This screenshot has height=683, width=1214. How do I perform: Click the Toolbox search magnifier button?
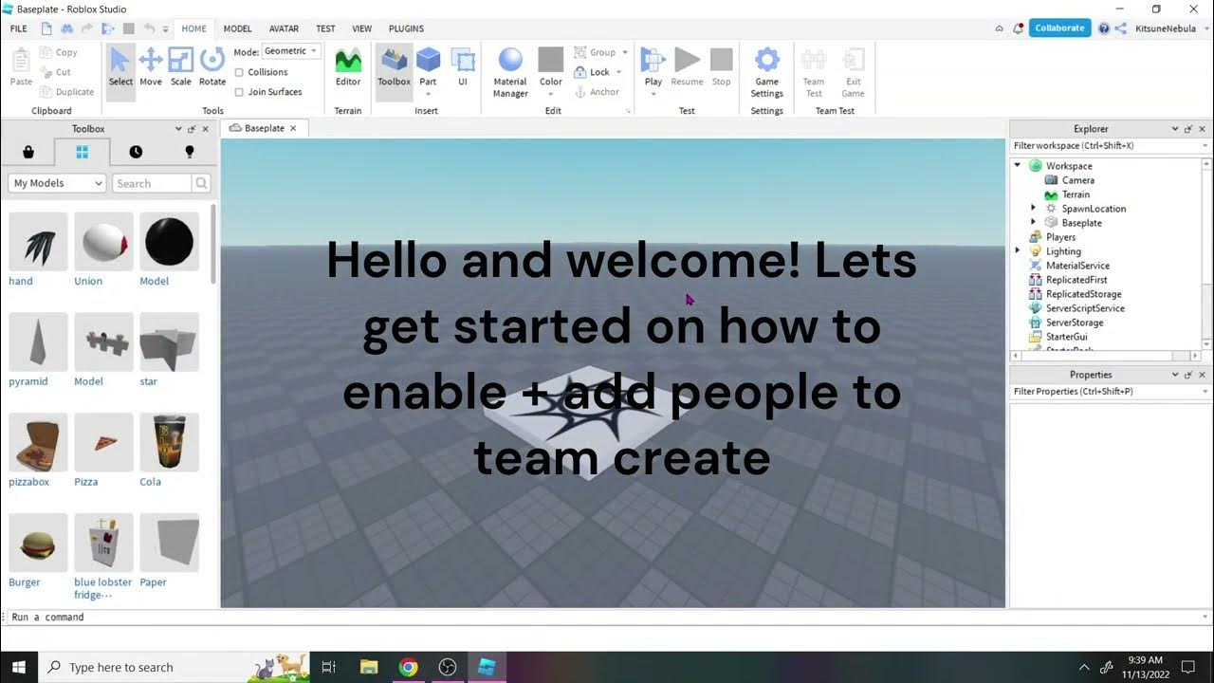coord(201,183)
